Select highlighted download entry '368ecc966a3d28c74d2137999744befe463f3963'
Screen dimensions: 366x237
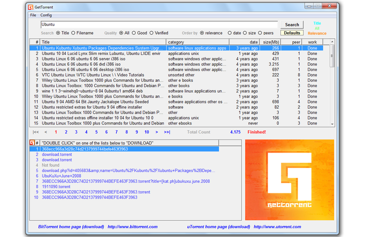(124, 149)
